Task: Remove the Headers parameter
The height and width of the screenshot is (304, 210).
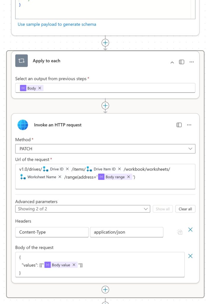Action: point(190,229)
